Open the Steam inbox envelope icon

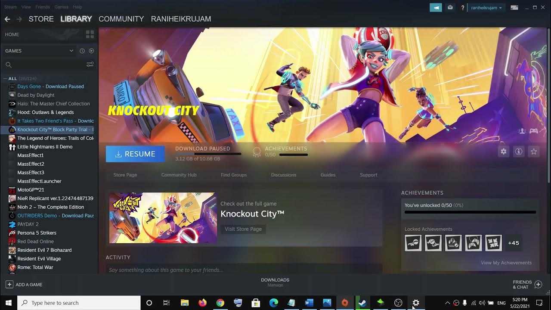coord(450,8)
